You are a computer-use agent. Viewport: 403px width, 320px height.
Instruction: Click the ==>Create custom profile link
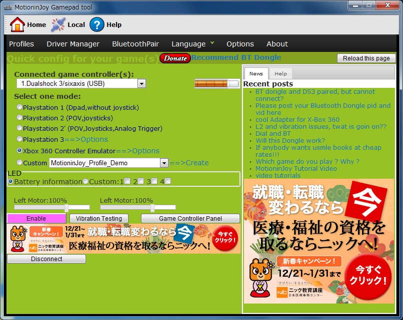pos(189,163)
